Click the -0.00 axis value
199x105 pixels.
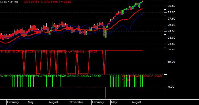[171, 87]
